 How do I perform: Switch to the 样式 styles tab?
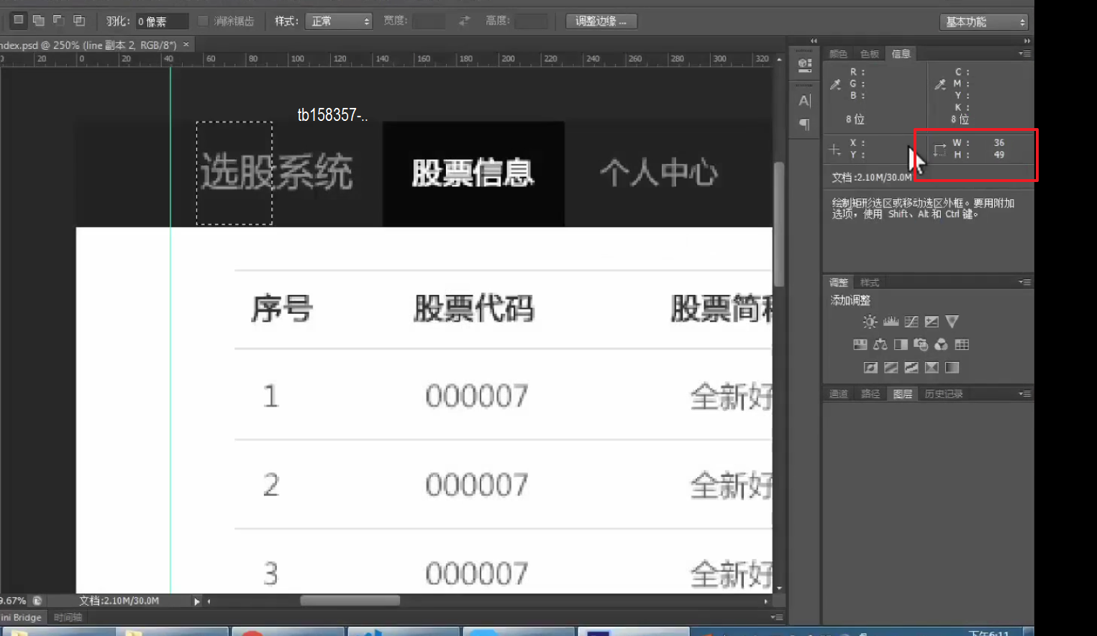point(870,283)
